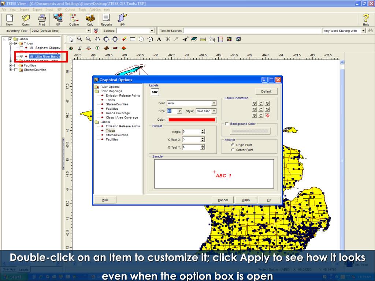Open the Font dropdown showing Arial
Screen dimensions: 375x281
pyautogui.click(x=214, y=103)
